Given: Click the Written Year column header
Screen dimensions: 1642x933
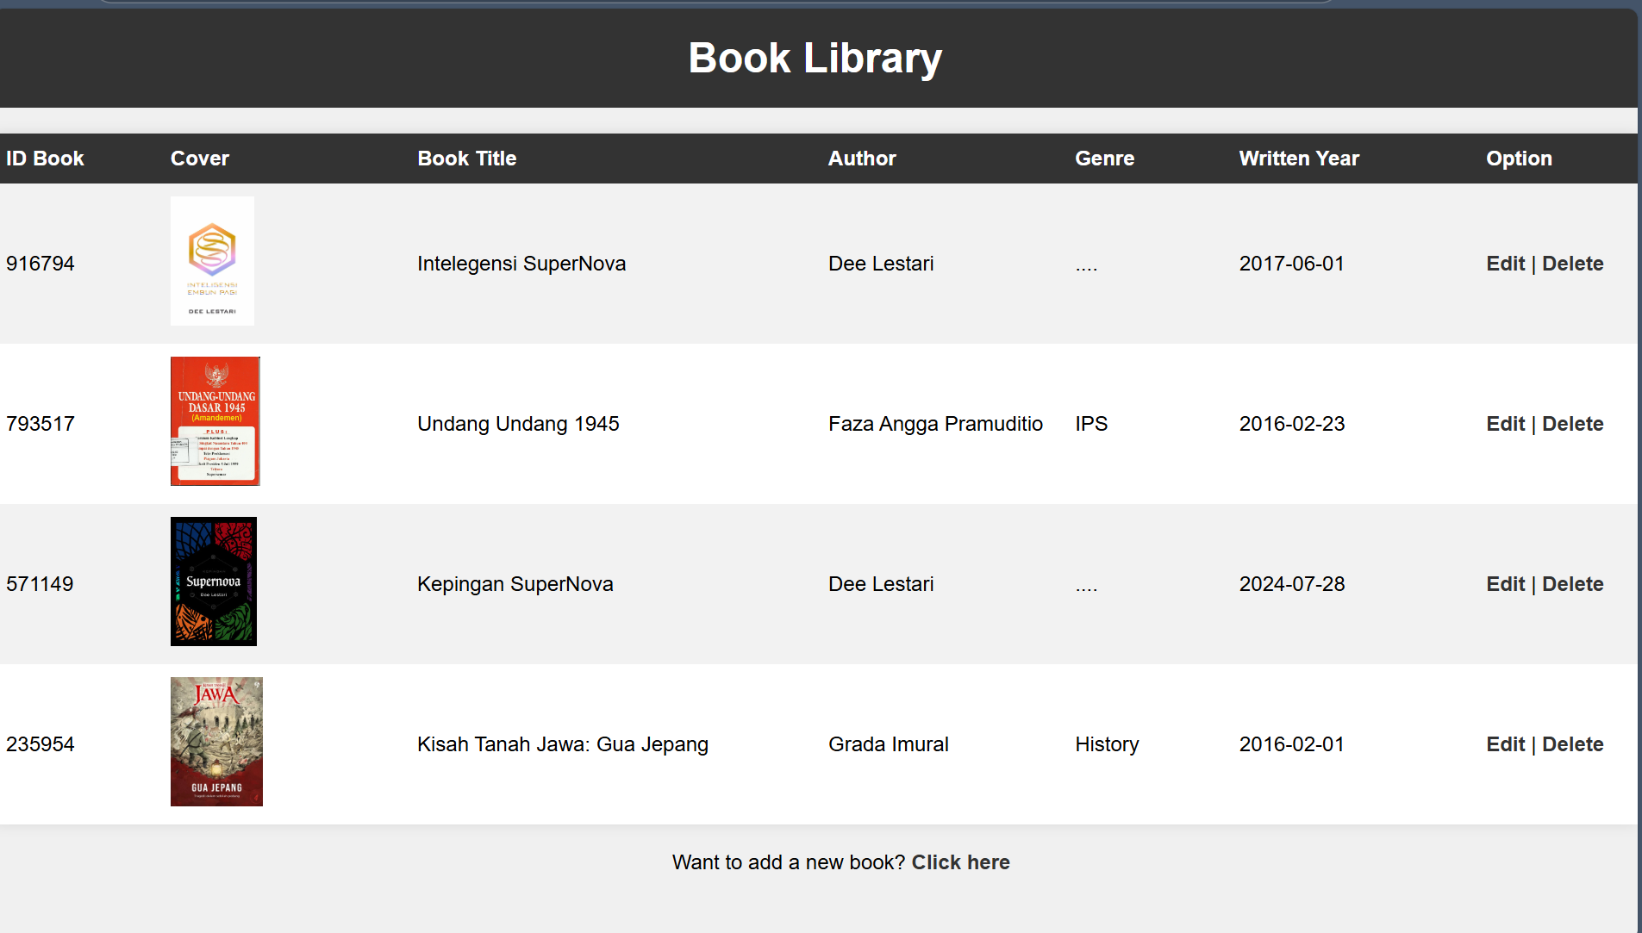Looking at the screenshot, I should click(1298, 159).
